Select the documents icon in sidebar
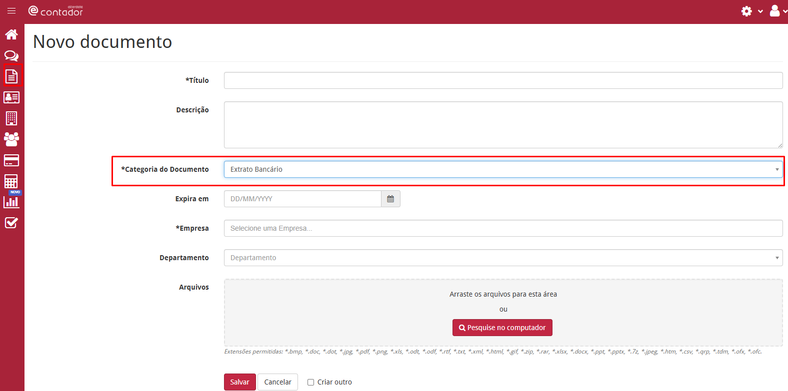The width and height of the screenshot is (788, 391). pyautogui.click(x=11, y=76)
